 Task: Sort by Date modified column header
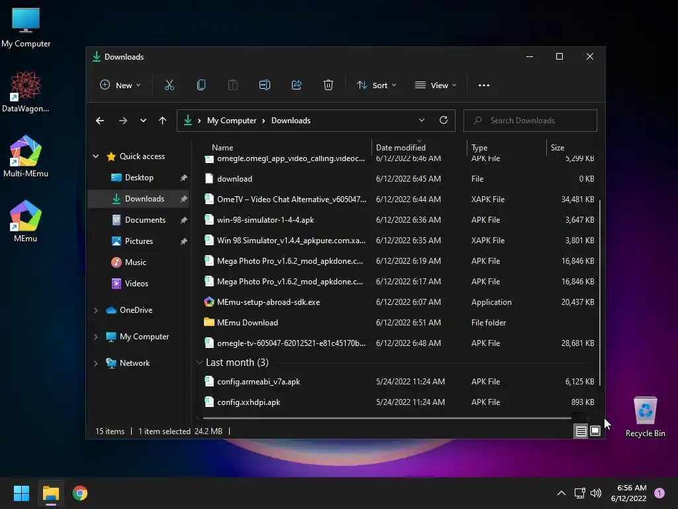pos(401,148)
